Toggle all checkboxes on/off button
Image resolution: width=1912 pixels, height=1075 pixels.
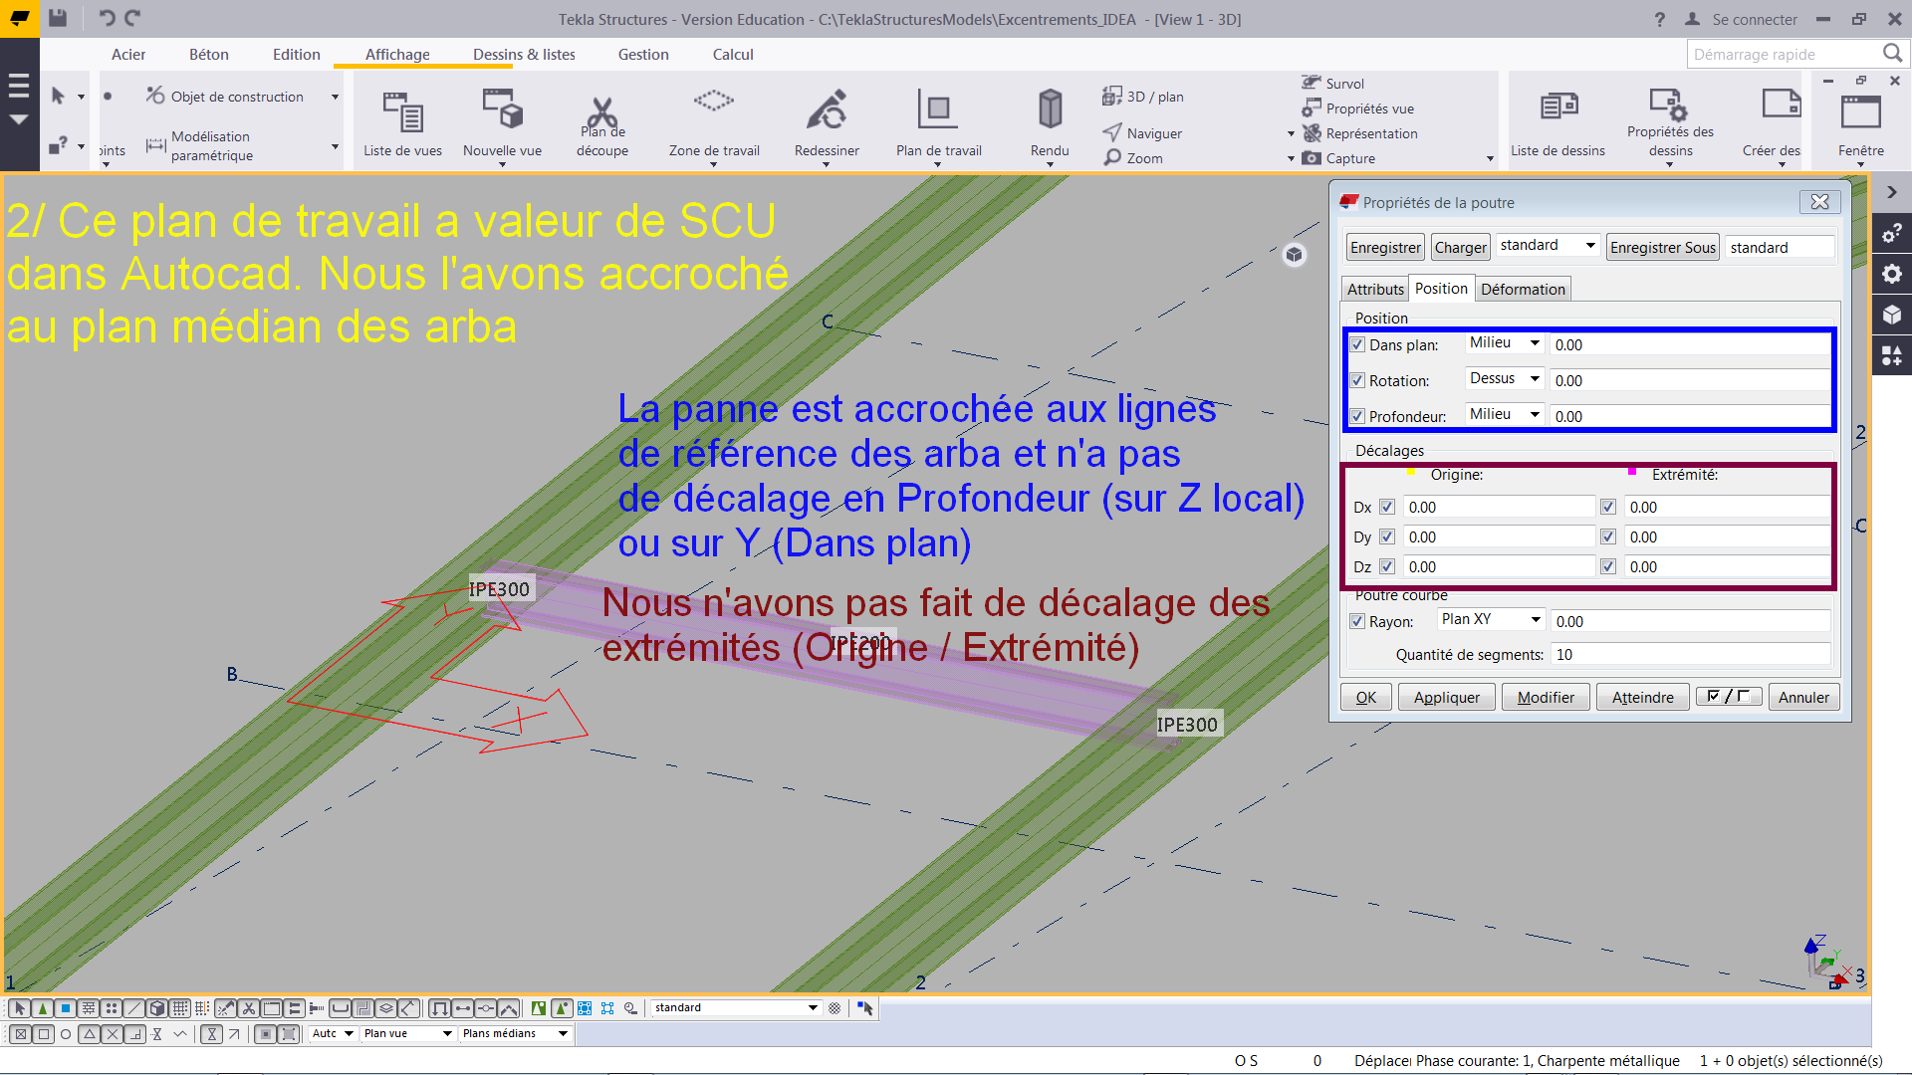click(x=1729, y=697)
